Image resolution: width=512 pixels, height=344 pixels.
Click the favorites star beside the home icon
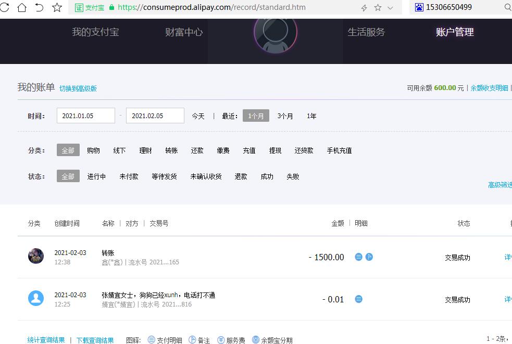pyautogui.click(x=57, y=7)
